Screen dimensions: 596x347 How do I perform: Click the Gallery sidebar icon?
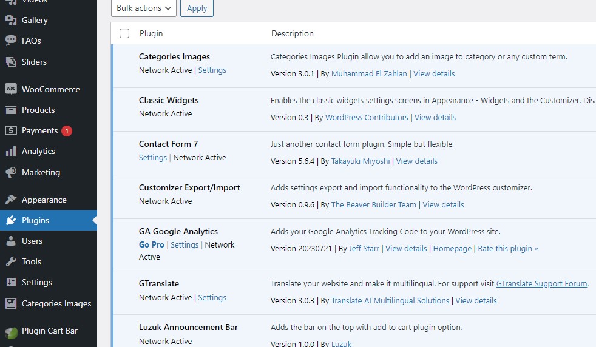tap(11, 20)
